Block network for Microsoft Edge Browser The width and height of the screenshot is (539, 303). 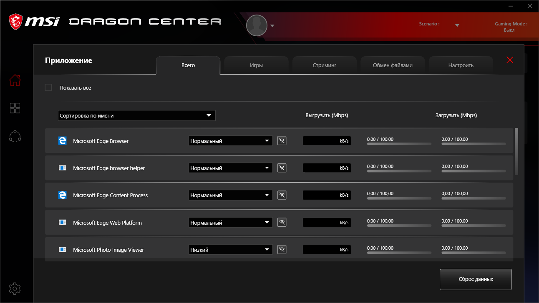point(282,141)
